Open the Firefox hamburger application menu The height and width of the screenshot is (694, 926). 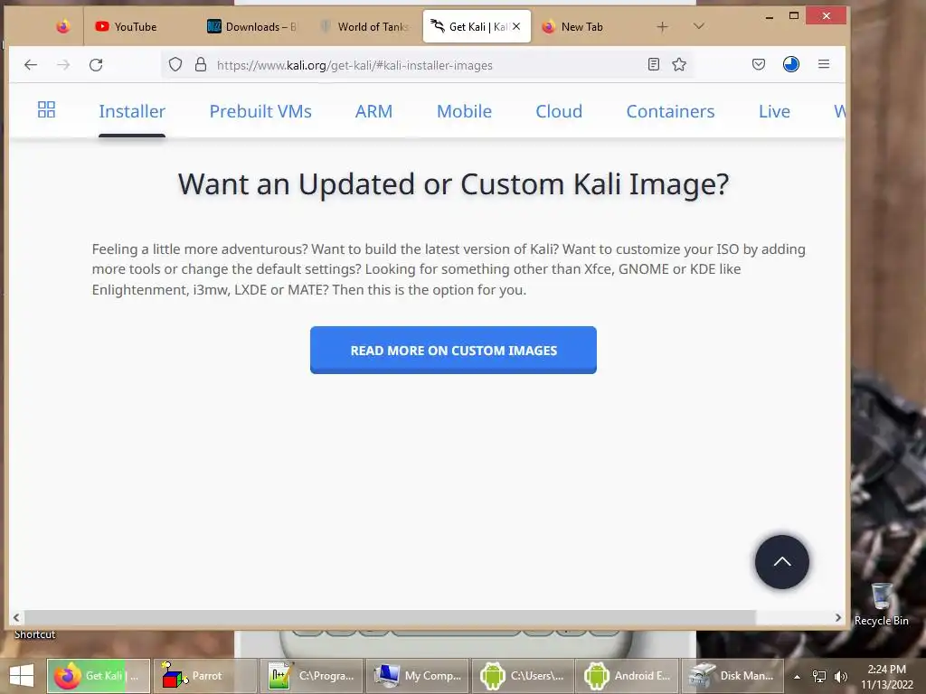[824, 64]
